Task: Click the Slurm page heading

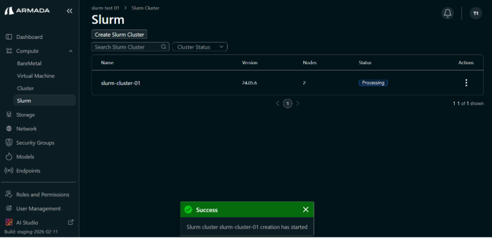Action: pos(108,20)
